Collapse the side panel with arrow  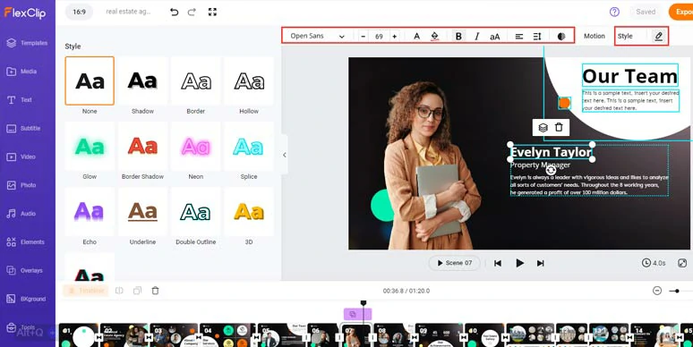pos(284,155)
